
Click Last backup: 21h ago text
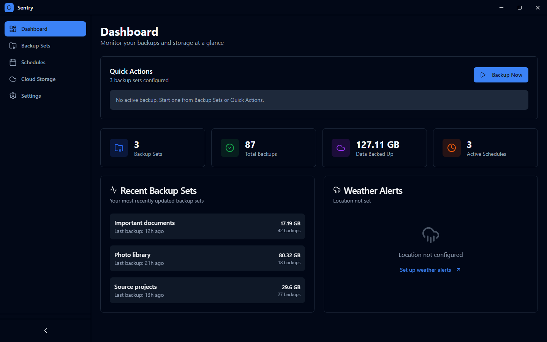pyautogui.click(x=139, y=263)
